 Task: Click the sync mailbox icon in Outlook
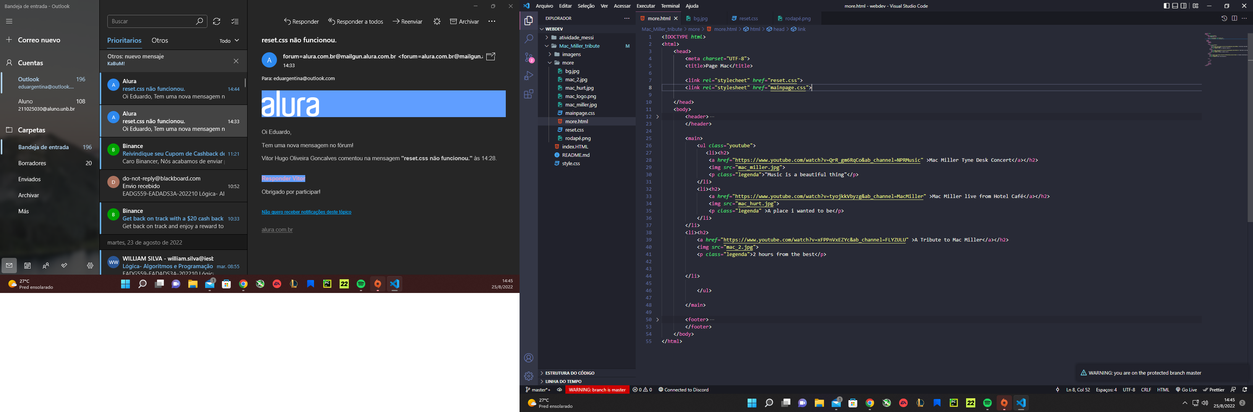[217, 21]
